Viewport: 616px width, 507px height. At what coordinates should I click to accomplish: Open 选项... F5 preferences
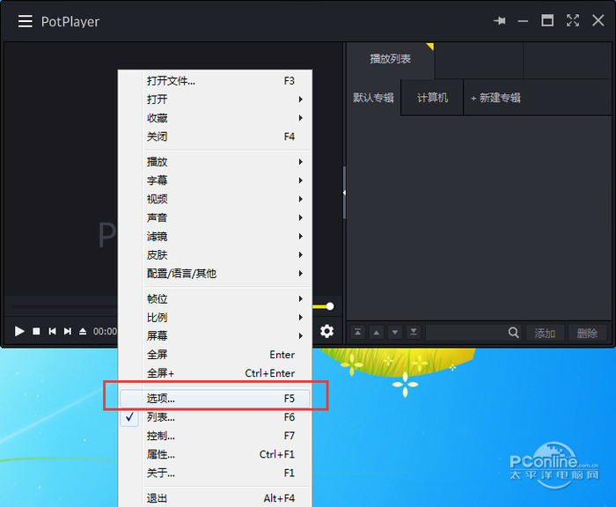coord(215,399)
